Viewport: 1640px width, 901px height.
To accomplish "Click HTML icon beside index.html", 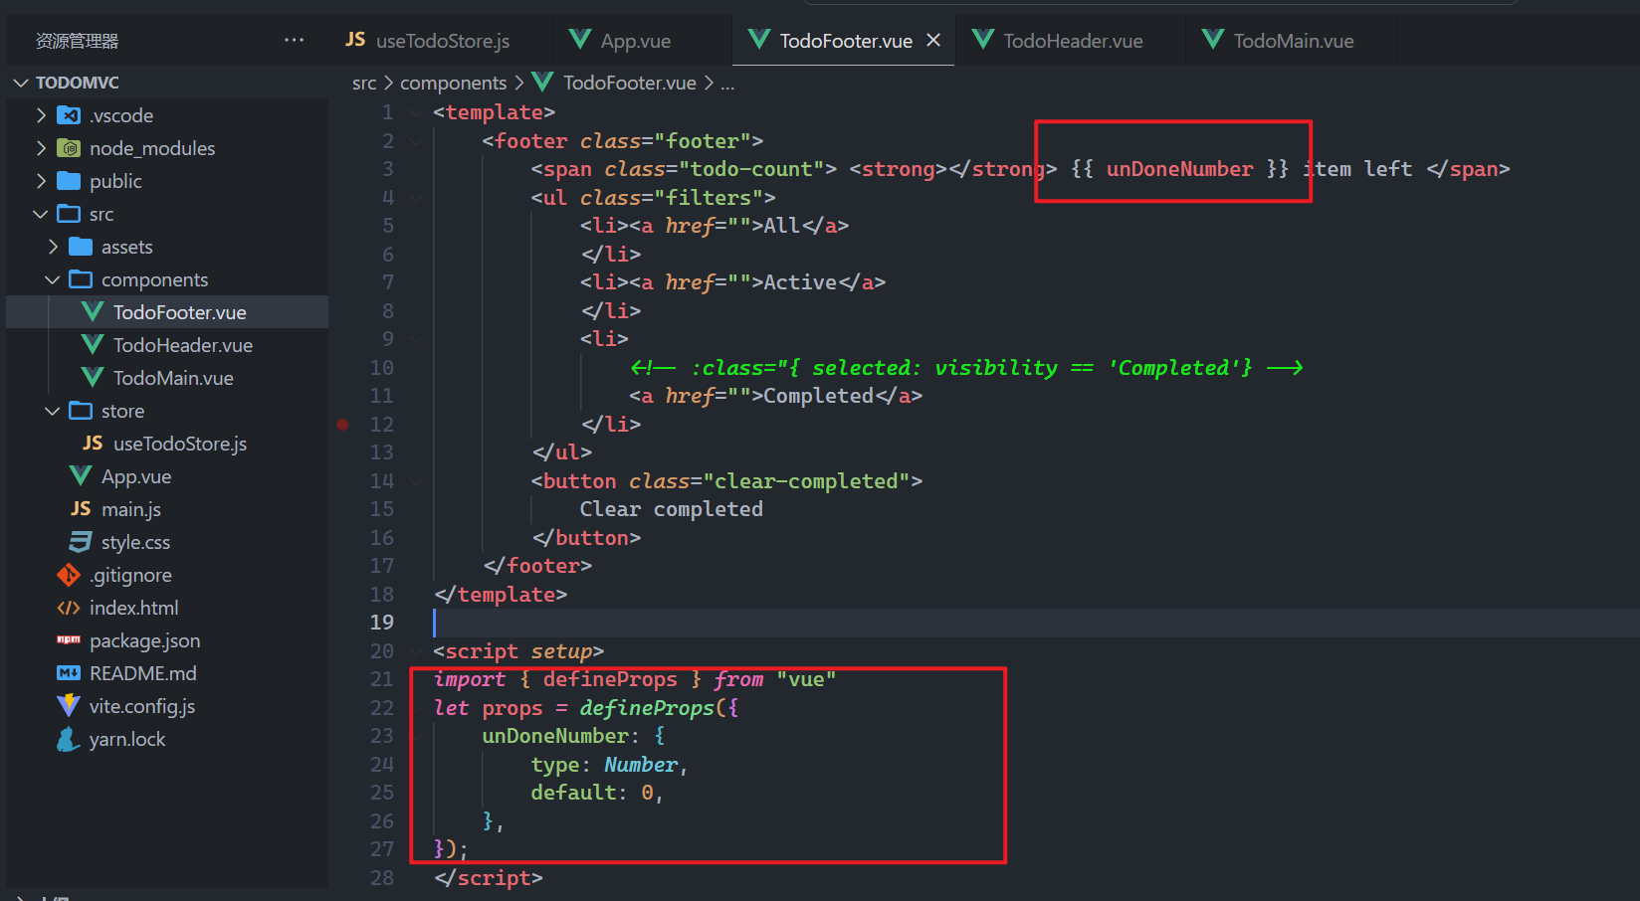I will point(69,608).
